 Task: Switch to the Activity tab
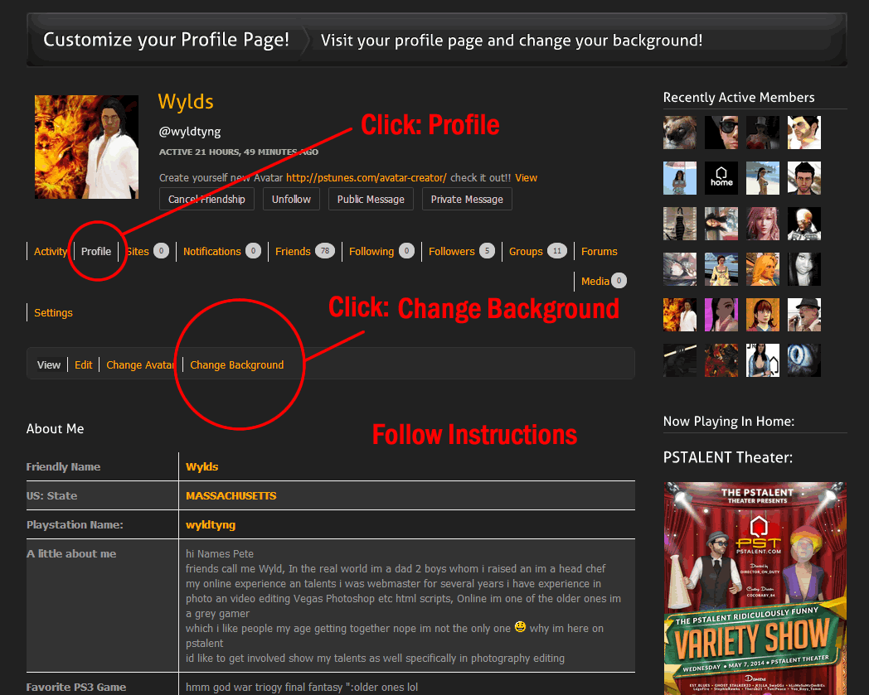pyautogui.click(x=50, y=252)
